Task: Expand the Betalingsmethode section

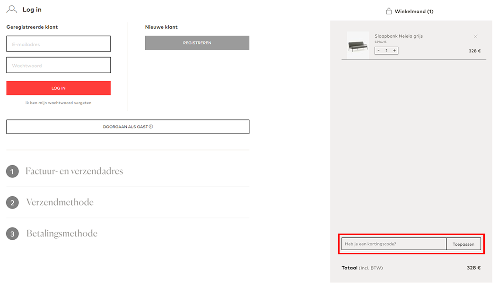Action: pyautogui.click(x=61, y=233)
